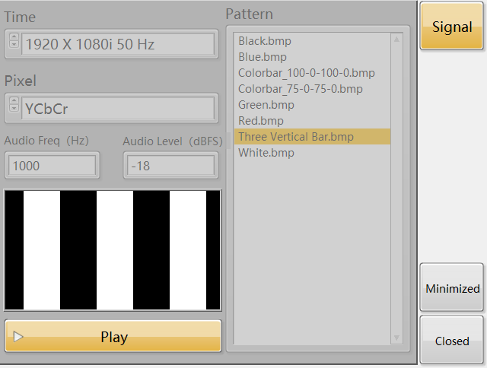Switch to the Signal tab

pos(452,27)
